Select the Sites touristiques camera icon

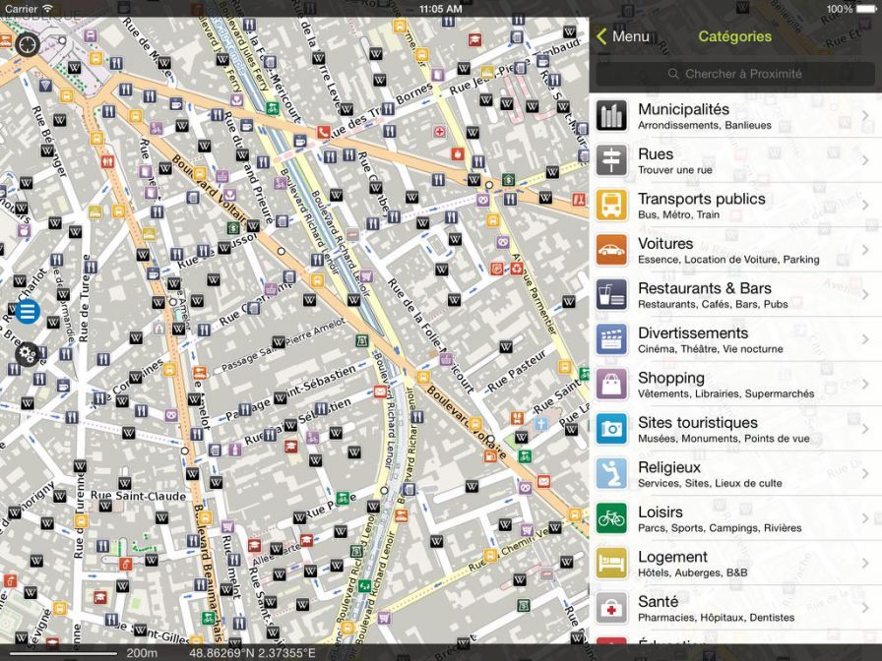(x=612, y=428)
